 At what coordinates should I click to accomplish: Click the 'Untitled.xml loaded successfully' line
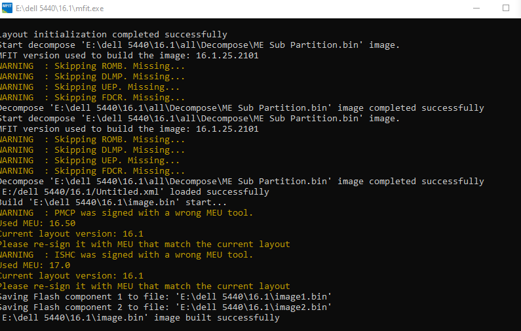point(134,191)
